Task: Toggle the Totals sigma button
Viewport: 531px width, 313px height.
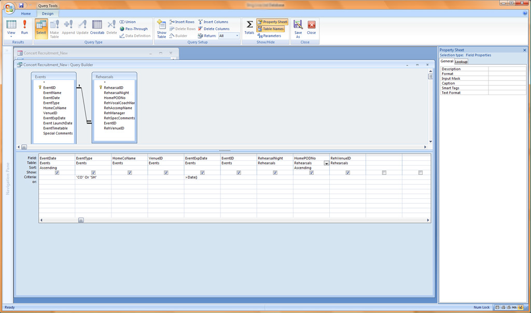Action: click(x=249, y=29)
